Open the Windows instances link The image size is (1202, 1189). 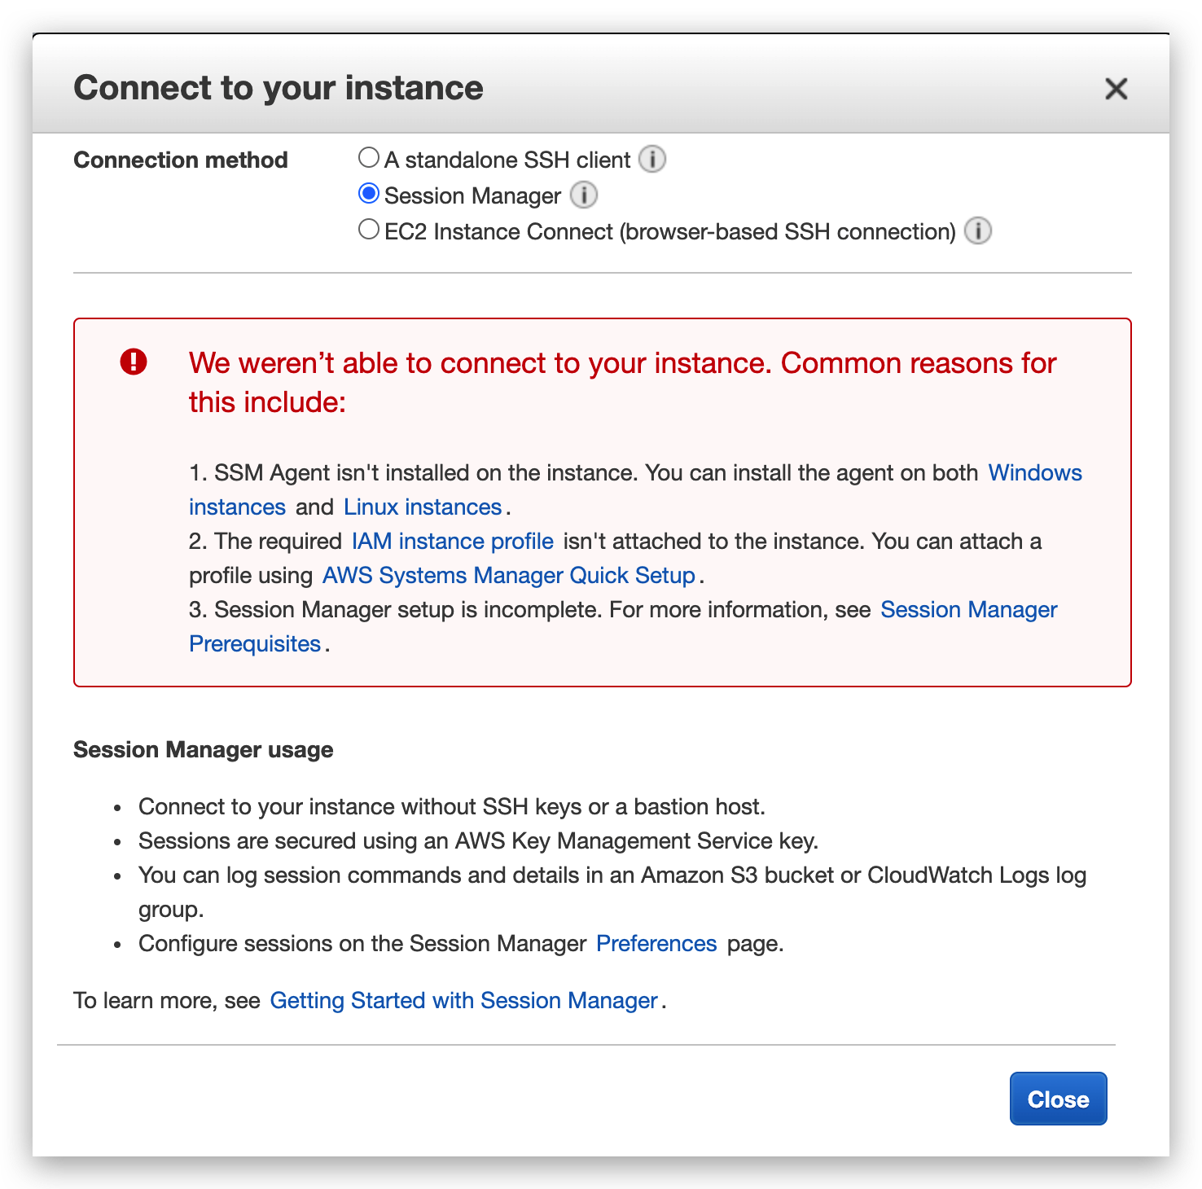point(1035,472)
